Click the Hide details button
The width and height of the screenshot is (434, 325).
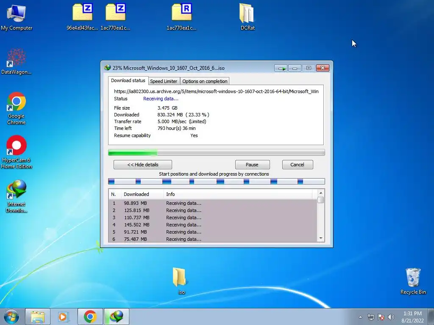[142, 165]
